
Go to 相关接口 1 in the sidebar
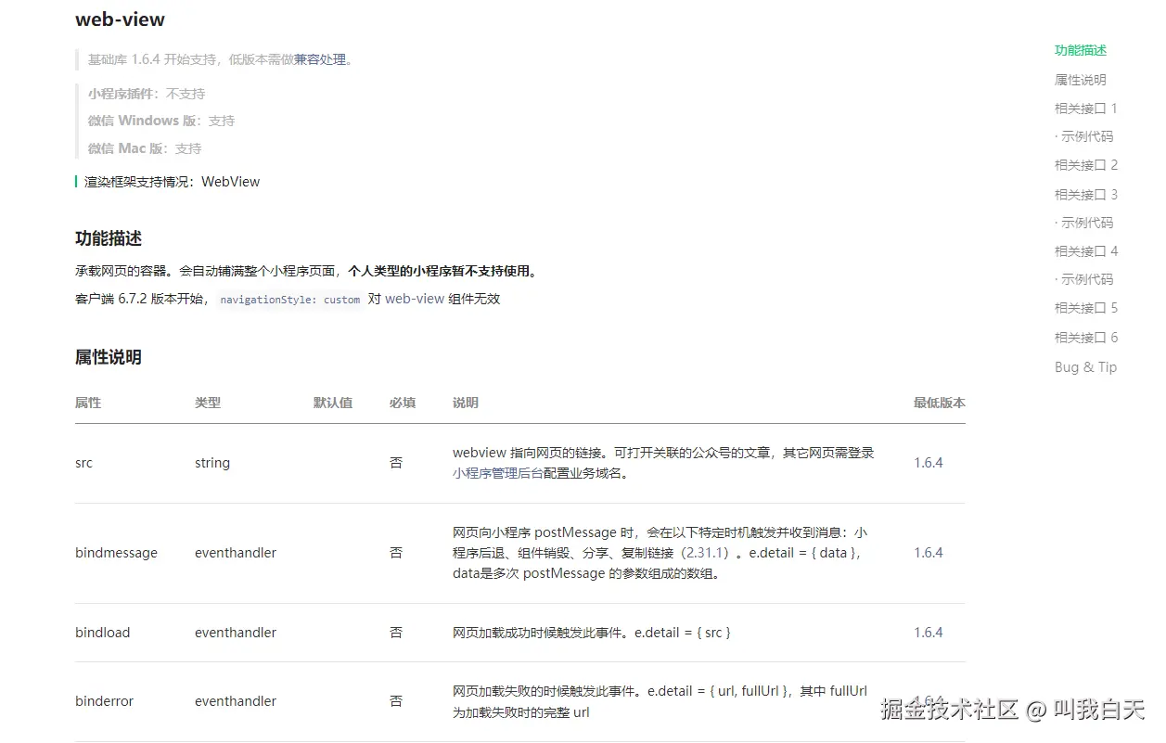(1086, 109)
